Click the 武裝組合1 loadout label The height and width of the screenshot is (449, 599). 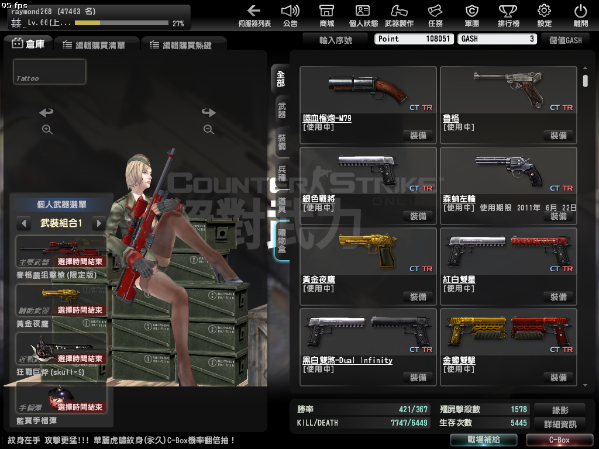click(x=61, y=223)
